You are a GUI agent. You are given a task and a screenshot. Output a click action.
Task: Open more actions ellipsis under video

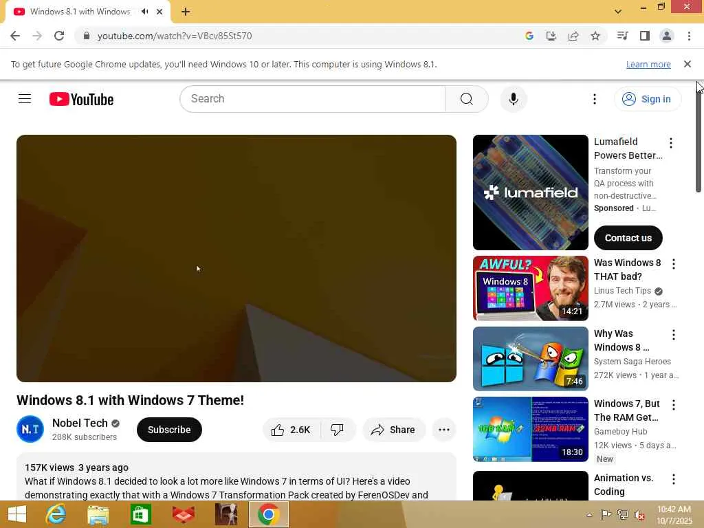[444, 430]
